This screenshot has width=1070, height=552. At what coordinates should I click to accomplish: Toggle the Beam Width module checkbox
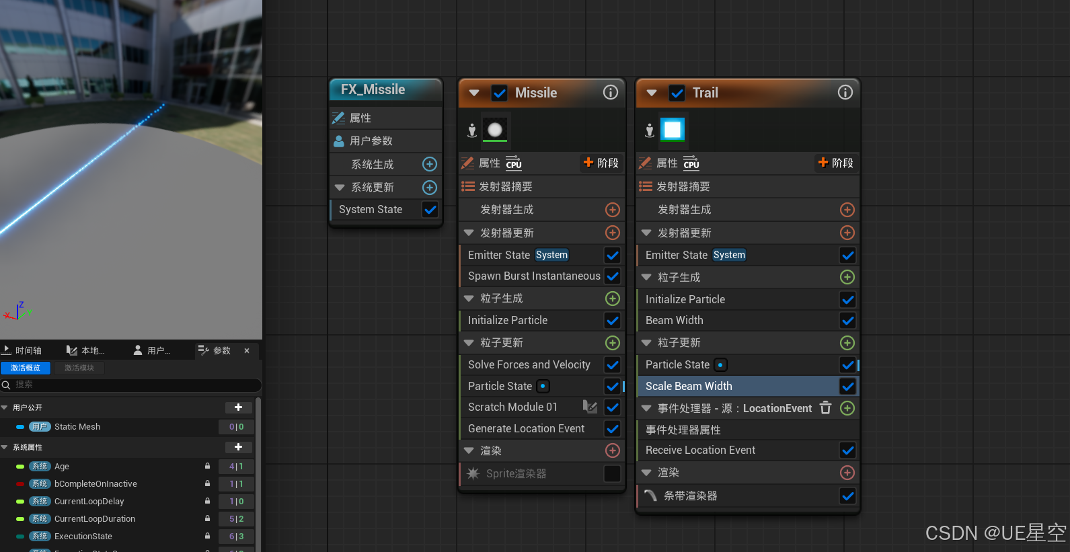point(847,321)
